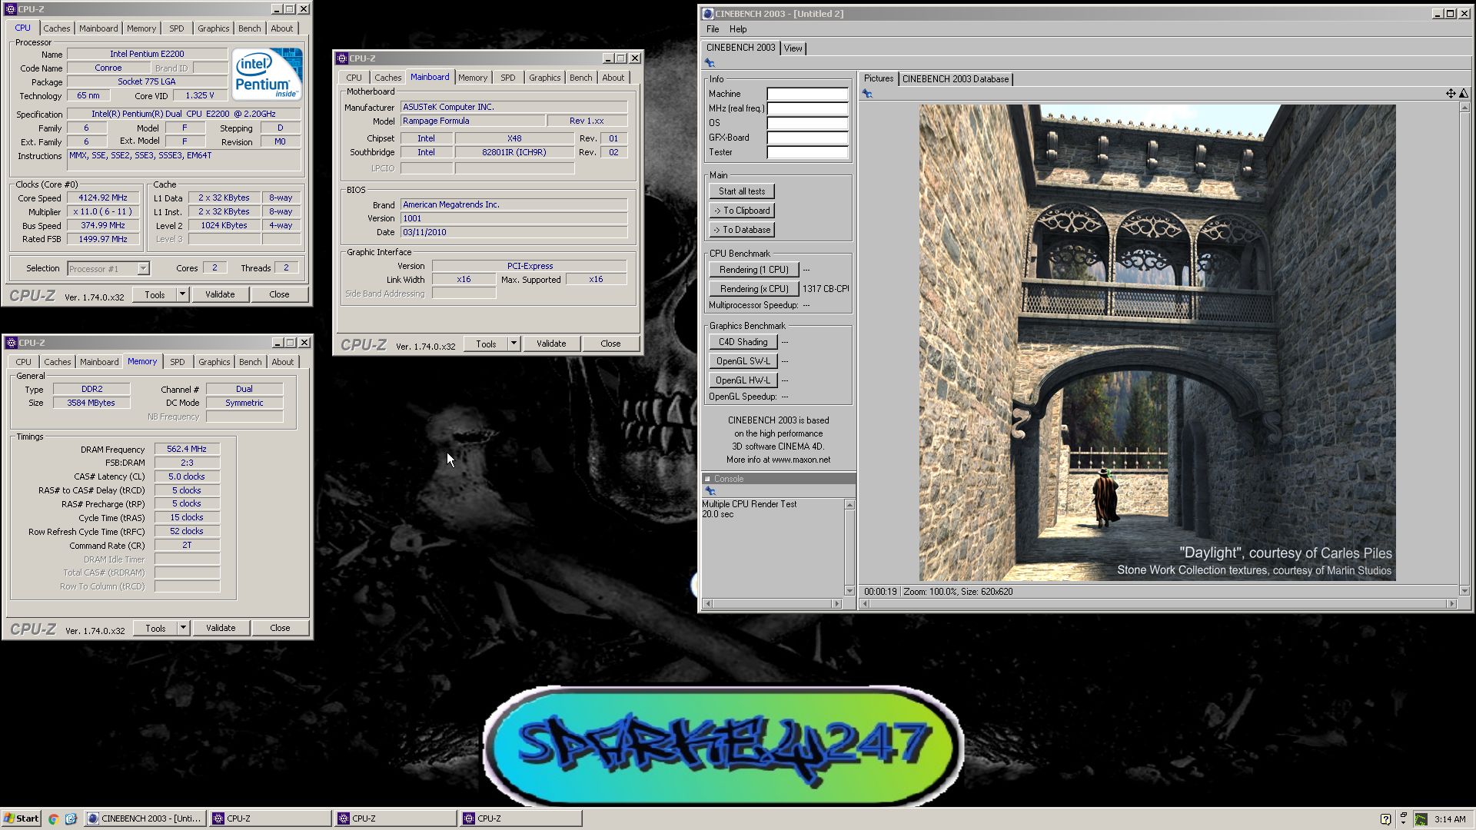The width and height of the screenshot is (1476, 830).
Task: Click the pin icon in the Console panel
Action: tap(710, 491)
